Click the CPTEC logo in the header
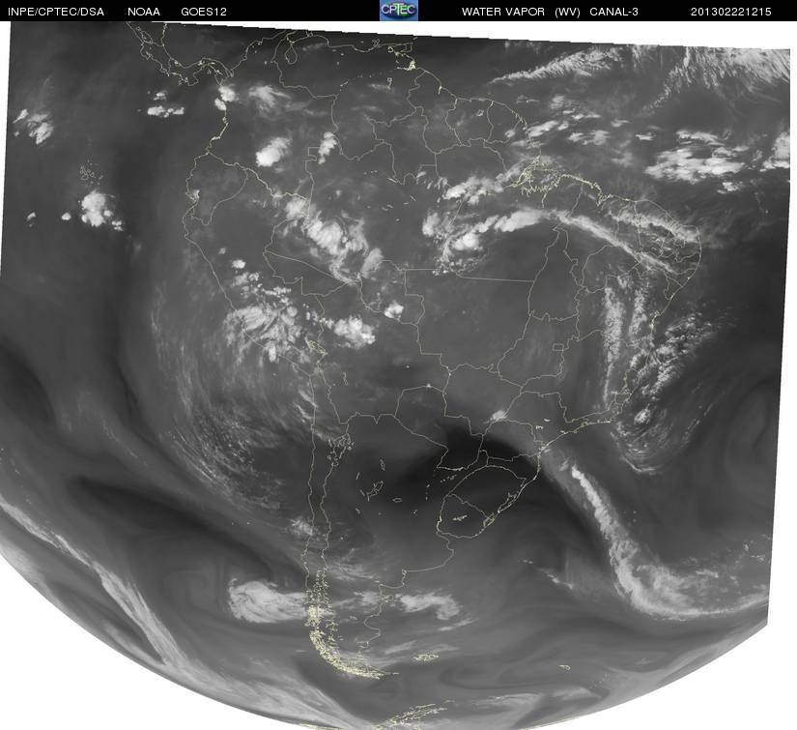Viewport: 797px width, 730px height. 399,11
